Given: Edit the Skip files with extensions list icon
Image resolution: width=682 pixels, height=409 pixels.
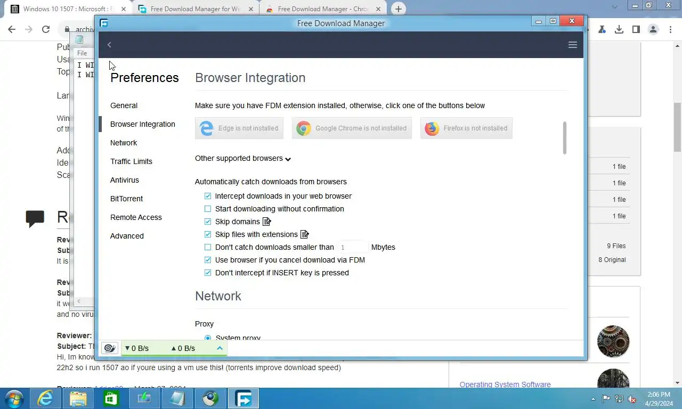Looking at the screenshot, I should (305, 234).
